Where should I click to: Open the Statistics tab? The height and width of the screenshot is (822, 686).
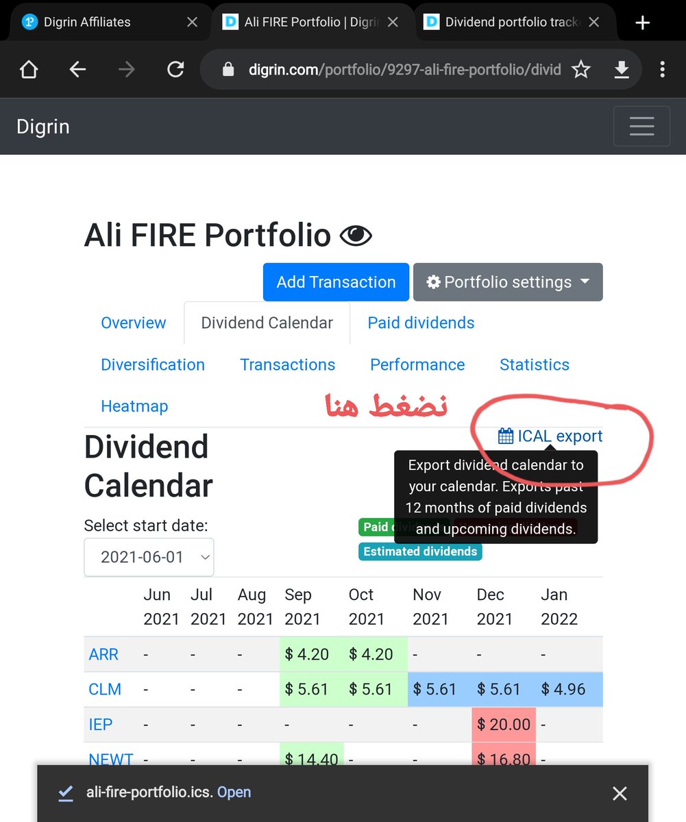pyautogui.click(x=535, y=364)
